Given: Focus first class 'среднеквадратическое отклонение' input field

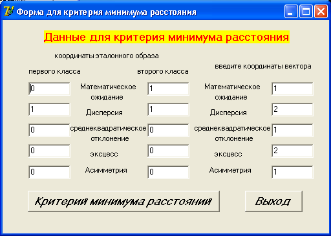Looking at the screenshot, I should pyautogui.click(x=49, y=130).
